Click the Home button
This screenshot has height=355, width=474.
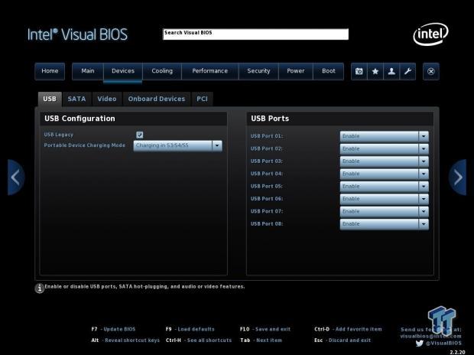pyautogui.click(x=50, y=71)
